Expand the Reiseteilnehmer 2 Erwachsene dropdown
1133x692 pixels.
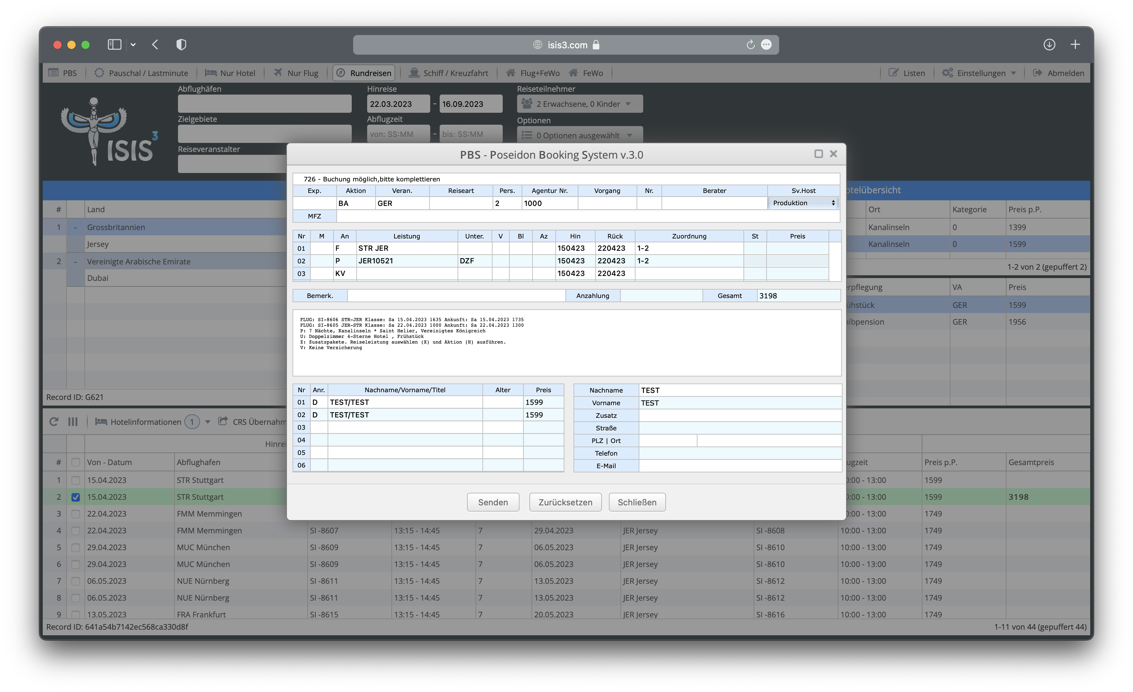(579, 104)
